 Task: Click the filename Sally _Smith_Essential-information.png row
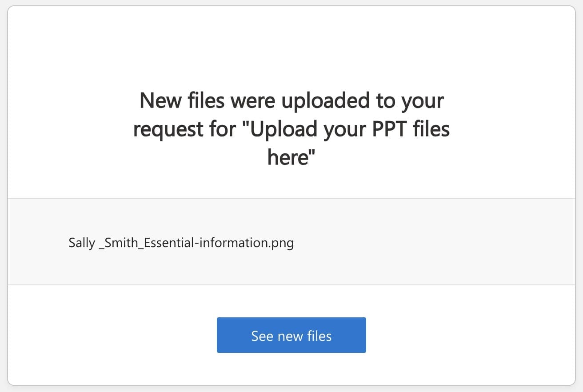(x=181, y=243)
